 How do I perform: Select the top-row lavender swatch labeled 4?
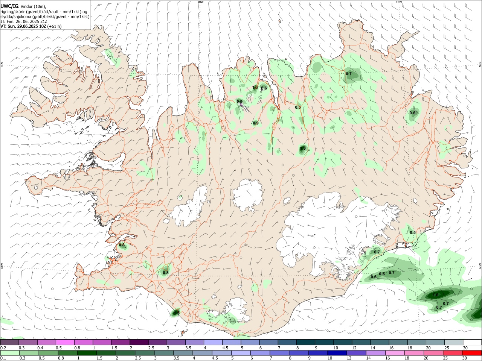(213, 343)
